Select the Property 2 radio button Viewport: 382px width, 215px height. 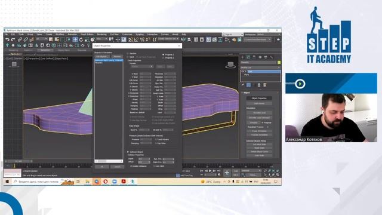click(163, 58)
